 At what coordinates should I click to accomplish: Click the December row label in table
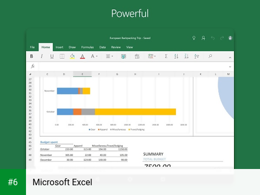point(46,160)
